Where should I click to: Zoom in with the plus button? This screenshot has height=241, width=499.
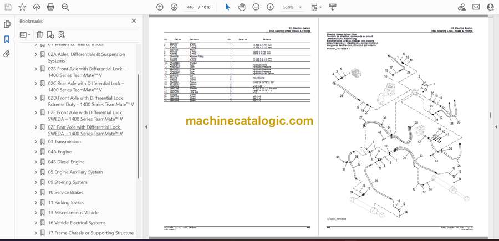pos(270,7)
